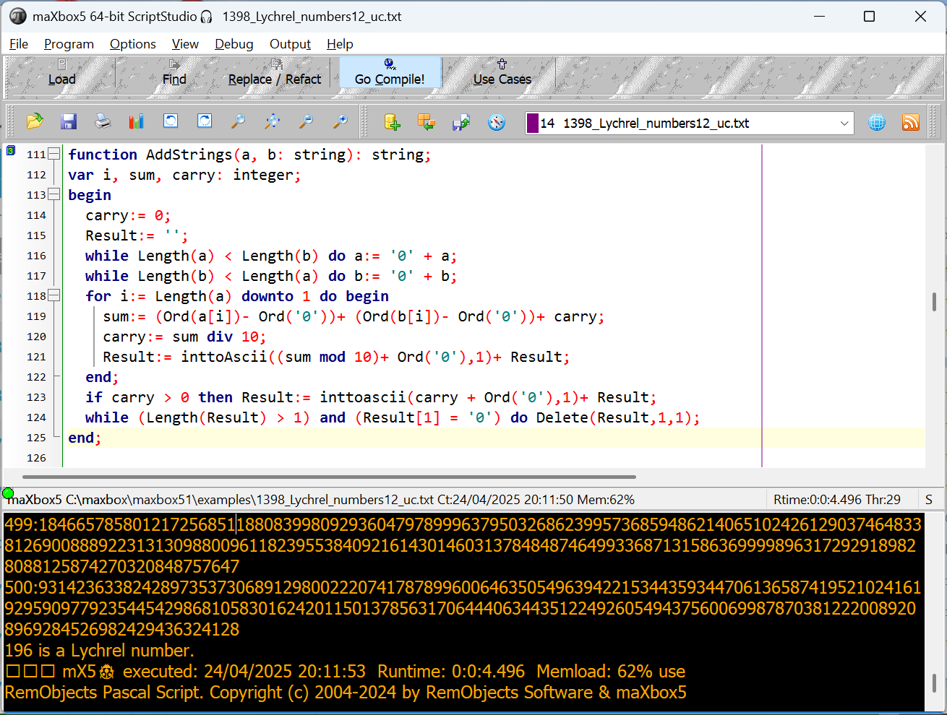The width and height of the screenshot is (947, 715).
Task: Click the editor horizontal scrollbar
Action: 329,477
